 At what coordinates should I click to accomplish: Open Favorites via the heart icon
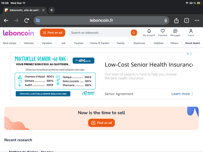[x=163, y=31]
